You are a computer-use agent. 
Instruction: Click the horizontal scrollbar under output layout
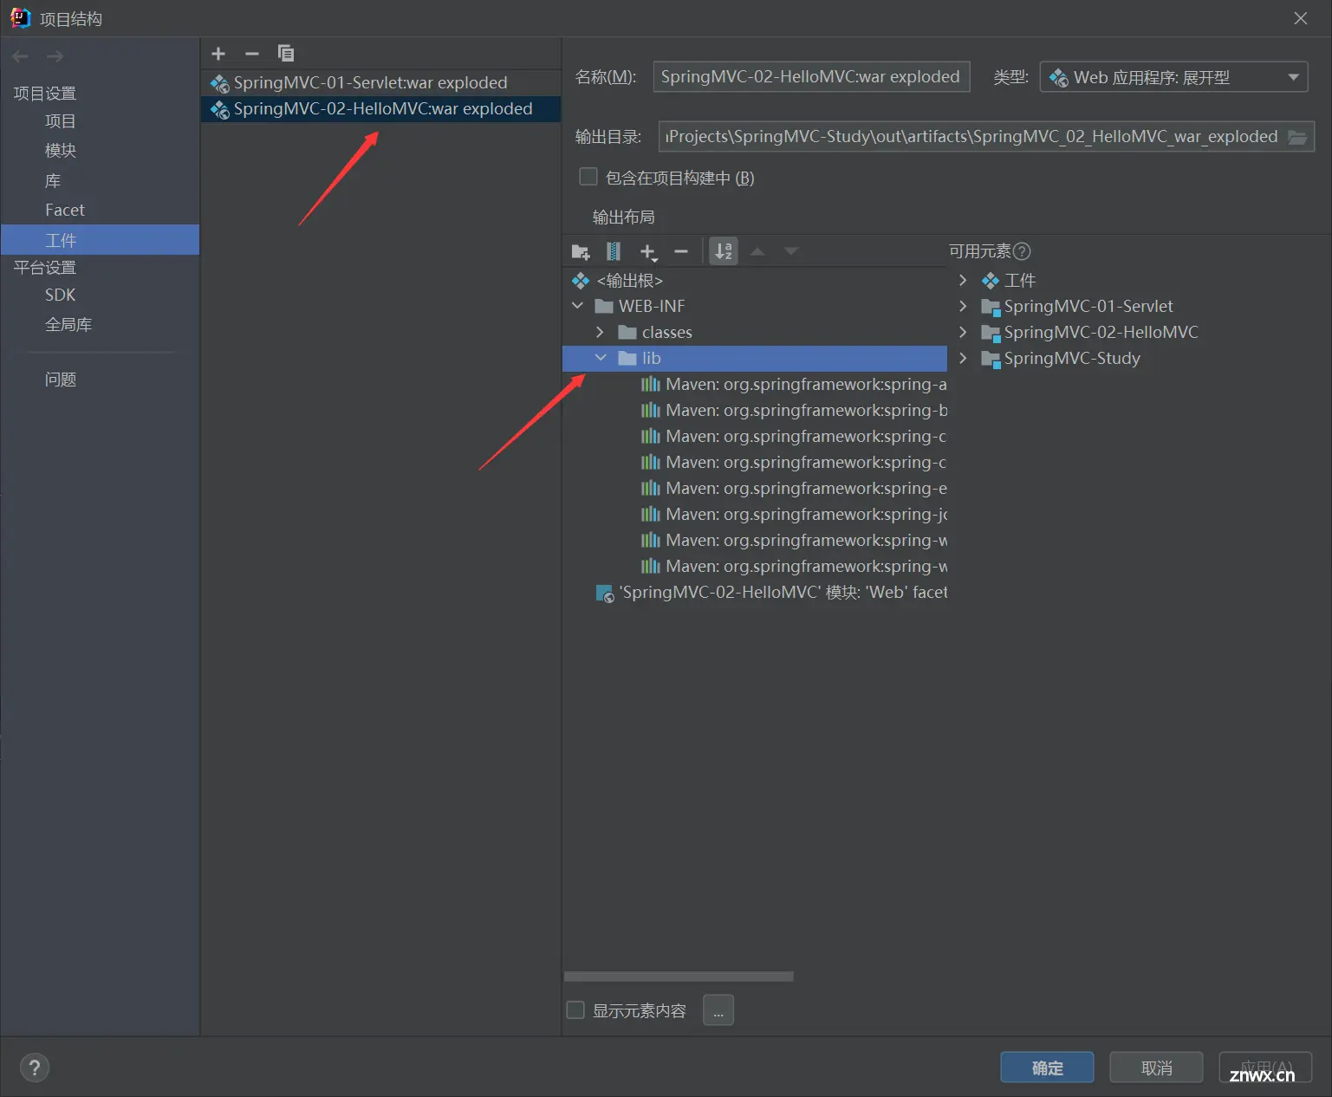click(679, 977)
